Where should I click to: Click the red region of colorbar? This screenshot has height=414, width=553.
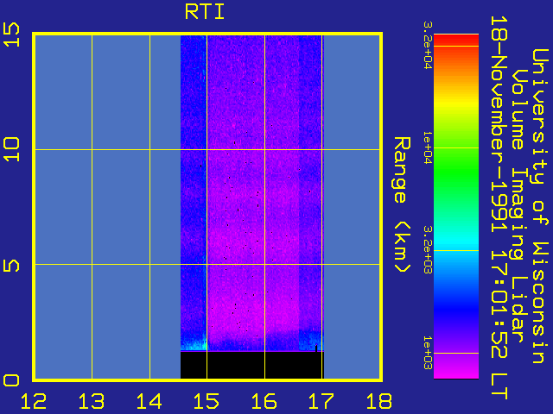point(456,41)
